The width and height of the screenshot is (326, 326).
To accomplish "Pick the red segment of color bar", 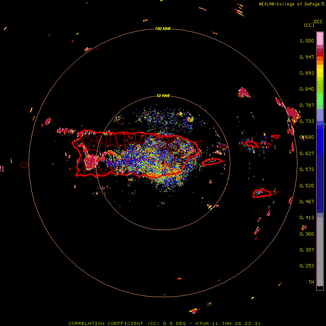I will 320,54.
